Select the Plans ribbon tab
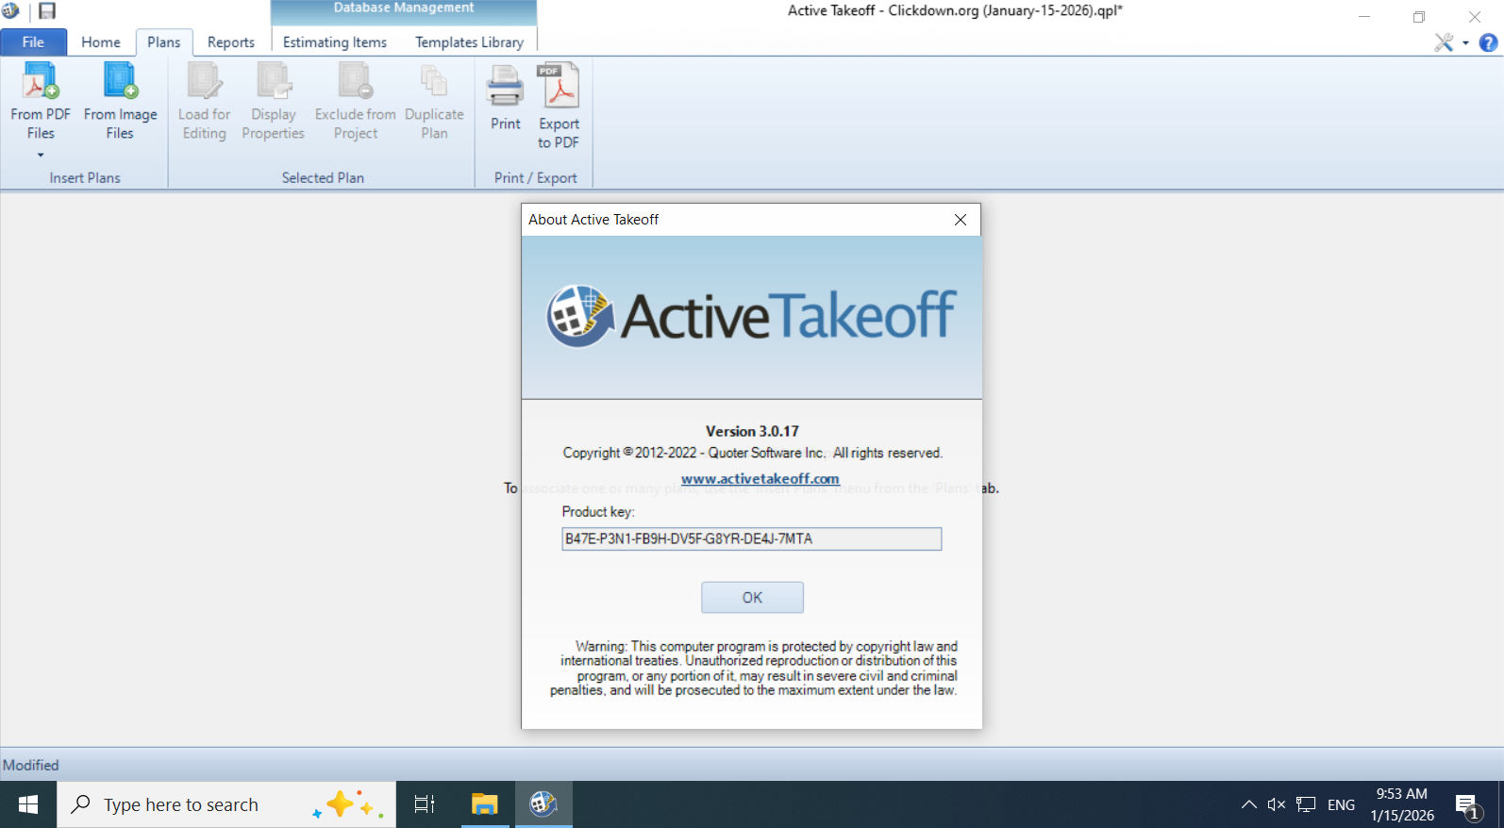1504x828 pixels. pos(163,42)
